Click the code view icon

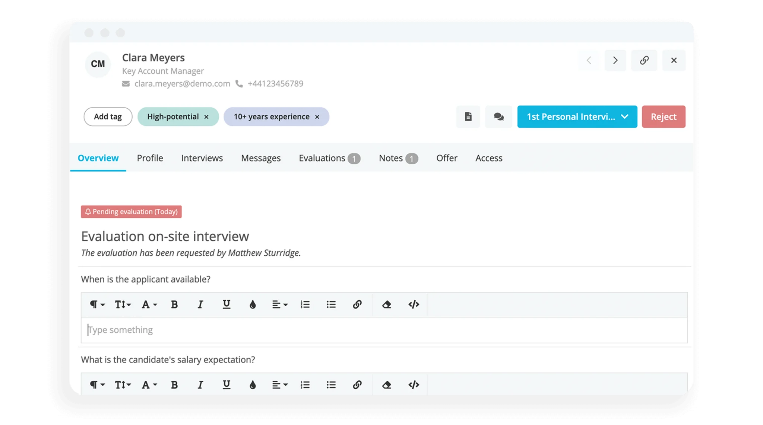click(x=414, y=304)
